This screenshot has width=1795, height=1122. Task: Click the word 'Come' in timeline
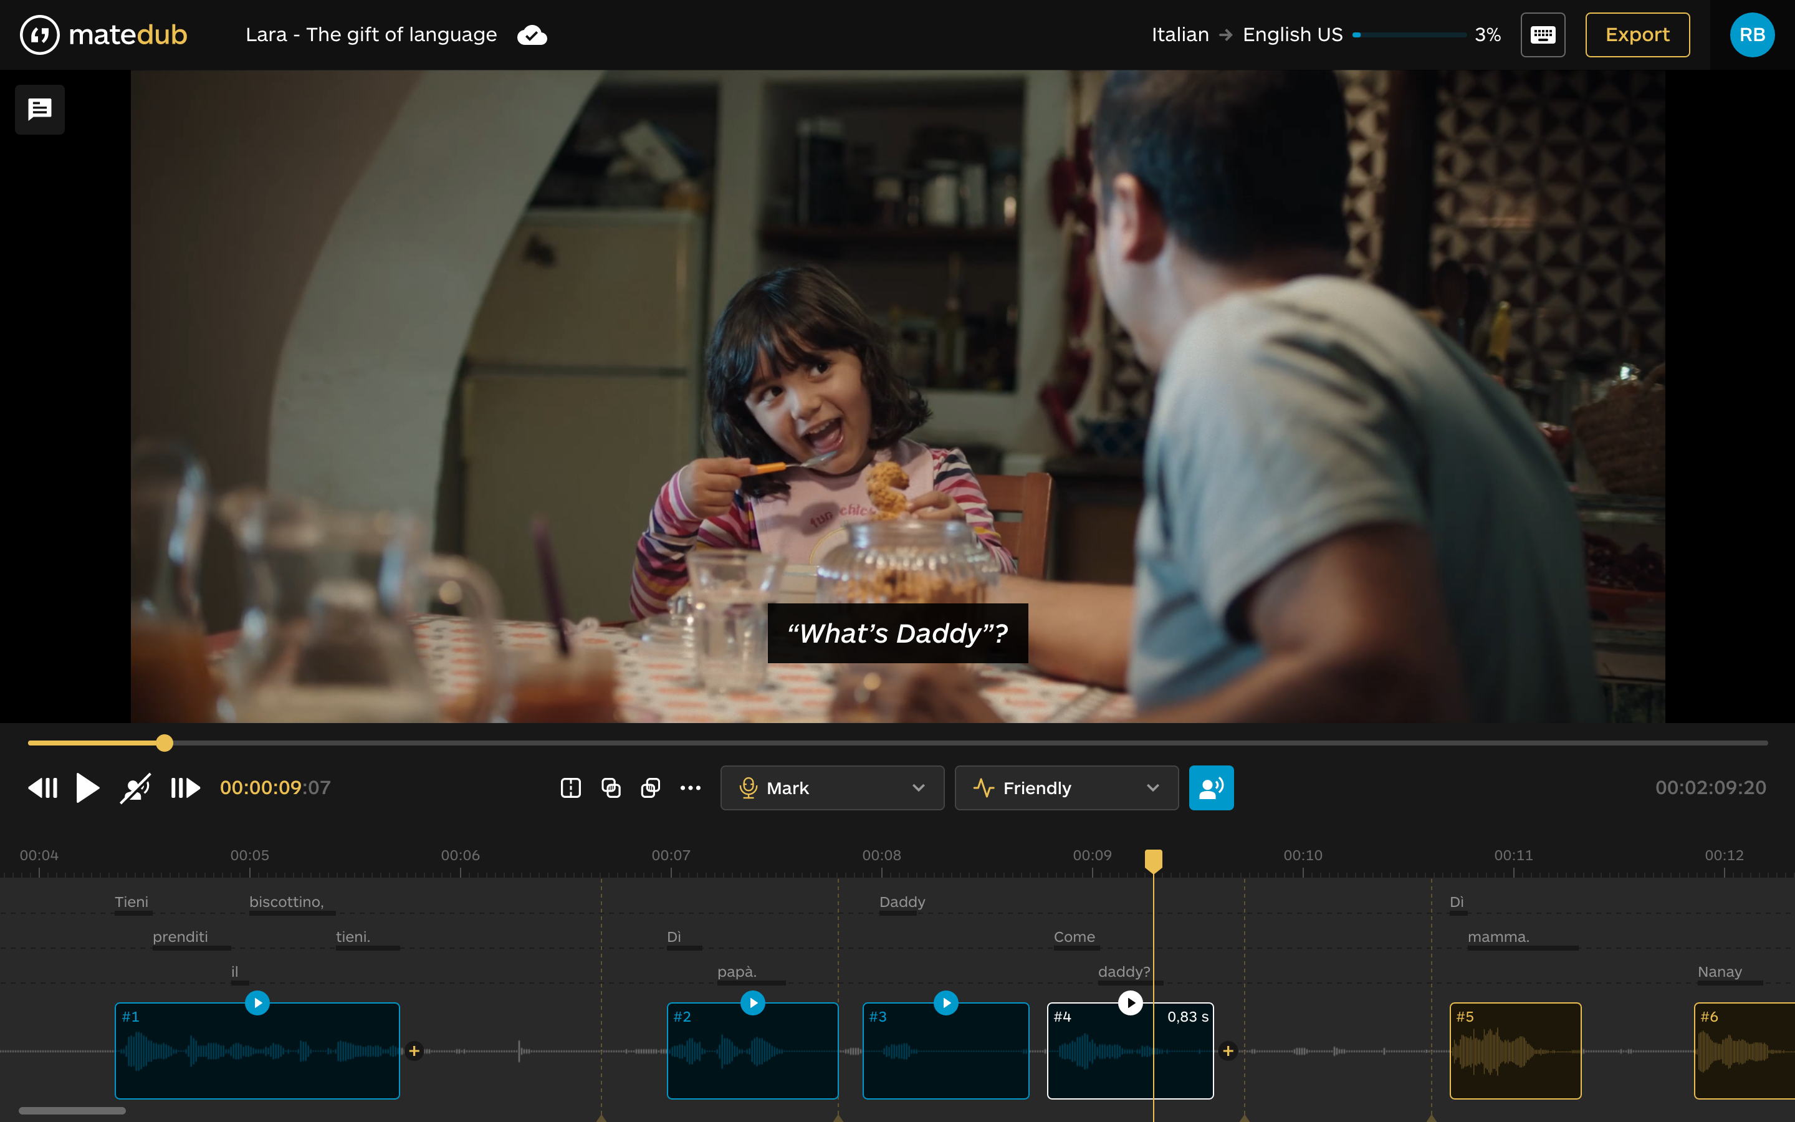(x=1074, y=936)
